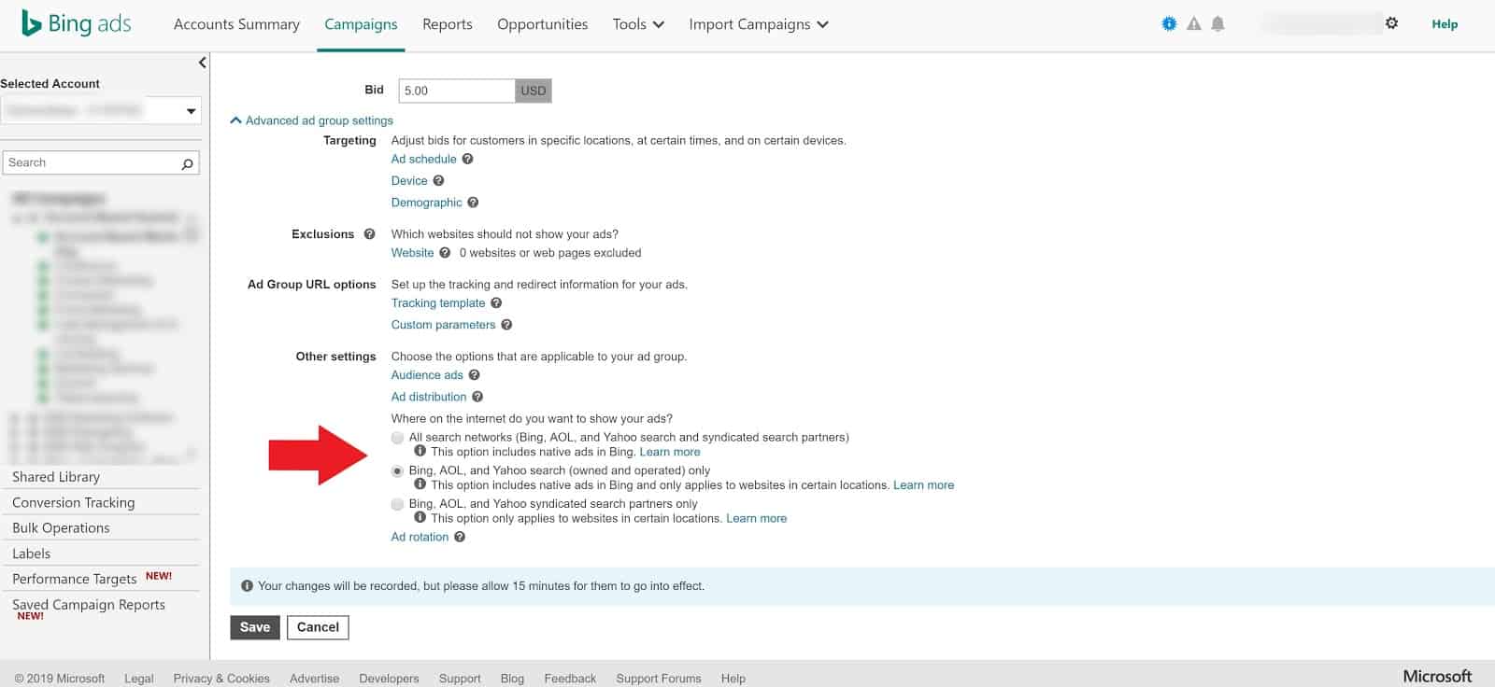This screenshot has width=1495, height=687.
Task: Click info icon under All search networks
Action: click(420, 451)
